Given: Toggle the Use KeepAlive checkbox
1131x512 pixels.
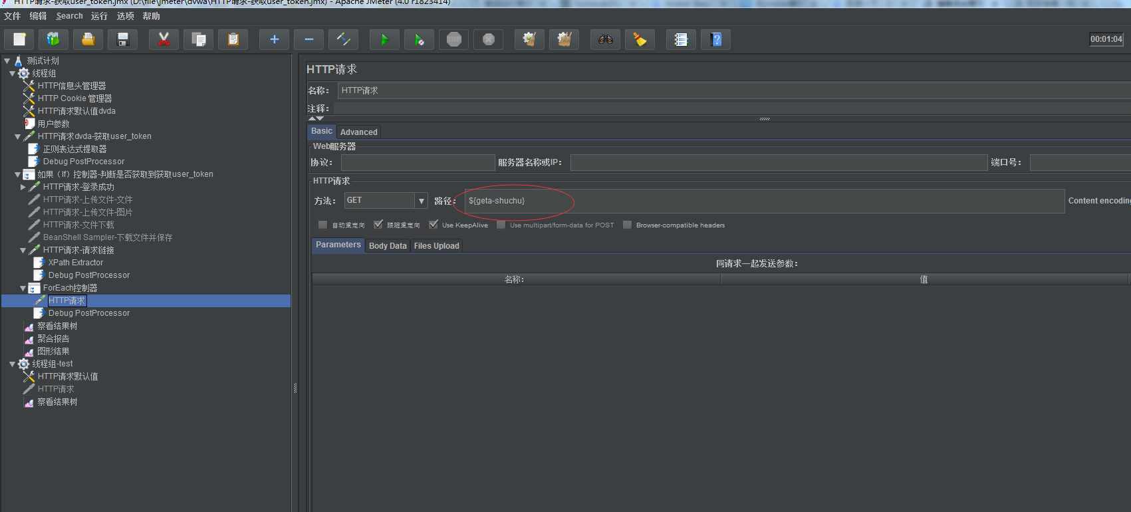Looking at the screenshot, I should (x=433, y=225).
